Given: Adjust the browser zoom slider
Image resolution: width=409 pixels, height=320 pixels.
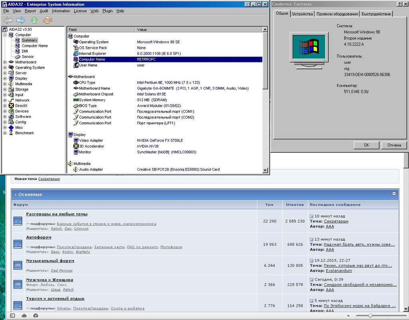Looking at the screenshot, I should [370, 316].
